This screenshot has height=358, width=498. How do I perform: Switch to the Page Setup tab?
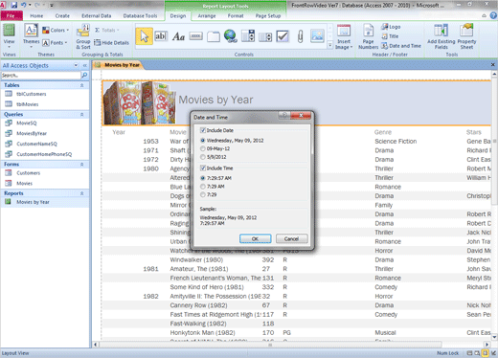click(268, 15)
